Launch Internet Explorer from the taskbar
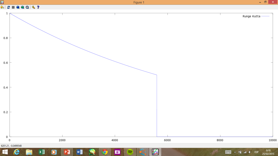Viewport: 278px width, 156px height. tap(17, 152)
